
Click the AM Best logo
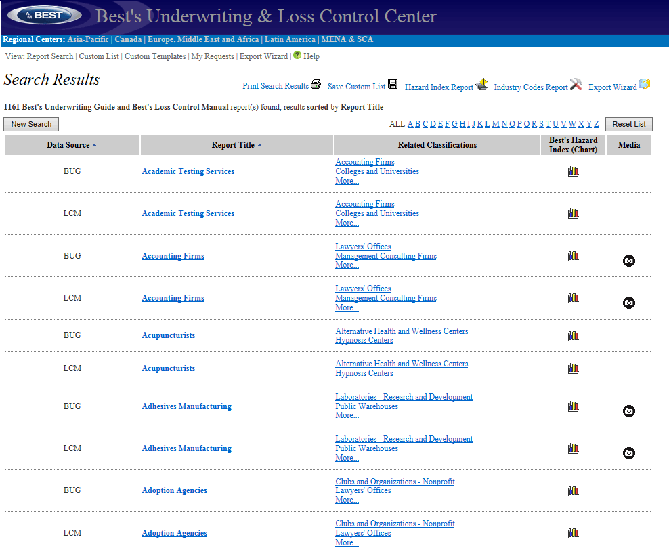point(45,16)
